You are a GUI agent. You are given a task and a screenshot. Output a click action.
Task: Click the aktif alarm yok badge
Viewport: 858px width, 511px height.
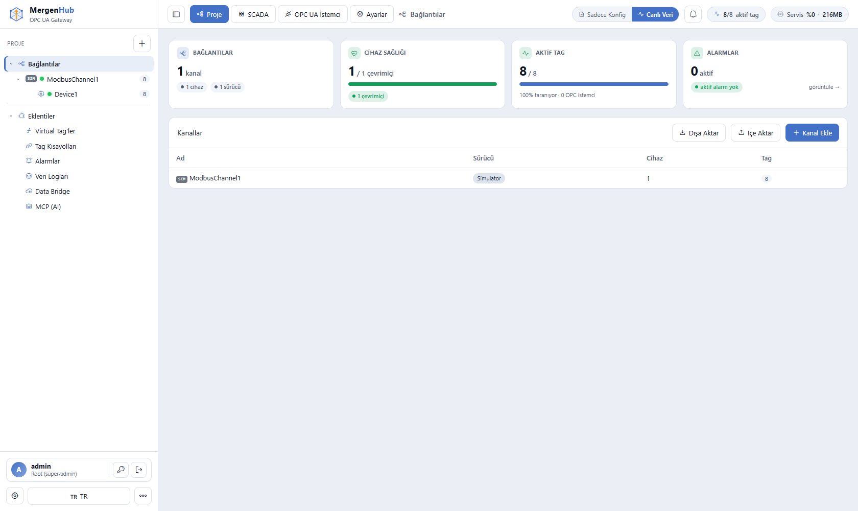[717, 87]
